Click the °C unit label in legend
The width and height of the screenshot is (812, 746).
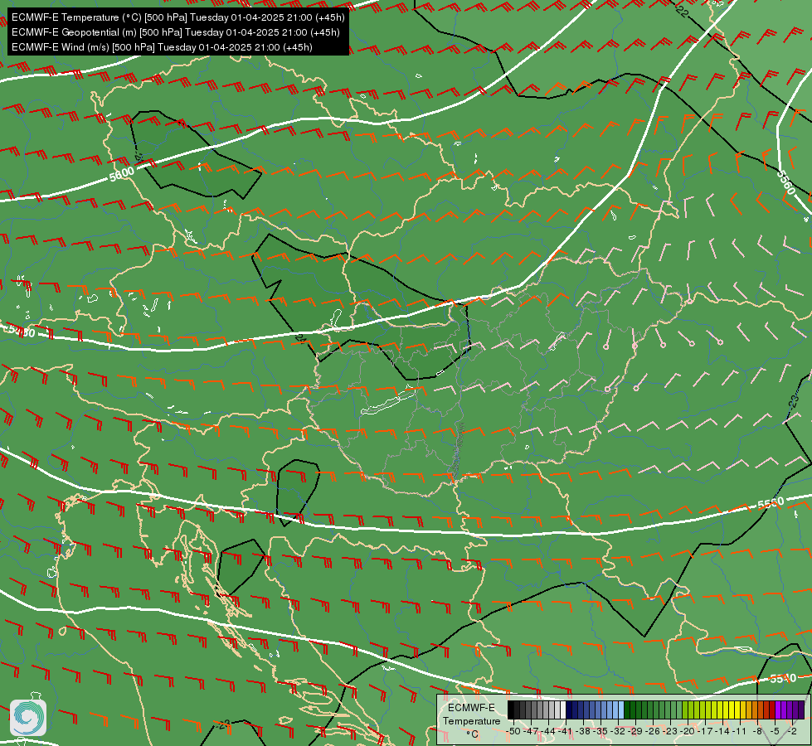pos(473,734)
